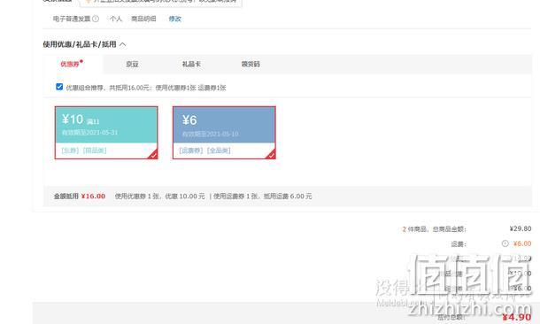Image resolution: width=540 pixels, height=324 pixels.
Task: Click the [运费券] label on ¥6 coupon
Action: (191, 150)
